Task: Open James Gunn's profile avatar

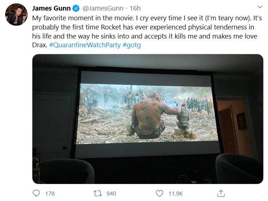Action: (x=16, y=15)
